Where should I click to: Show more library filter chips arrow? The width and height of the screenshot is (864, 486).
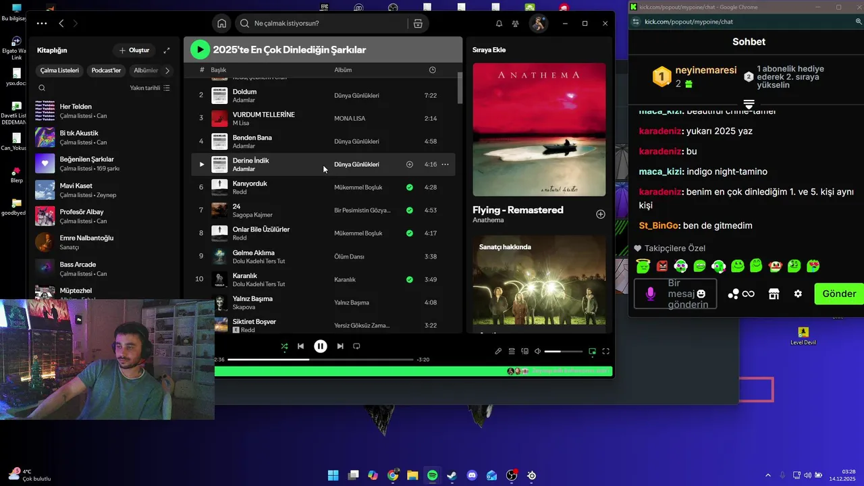pyautogui.click(x=167, y=70)
